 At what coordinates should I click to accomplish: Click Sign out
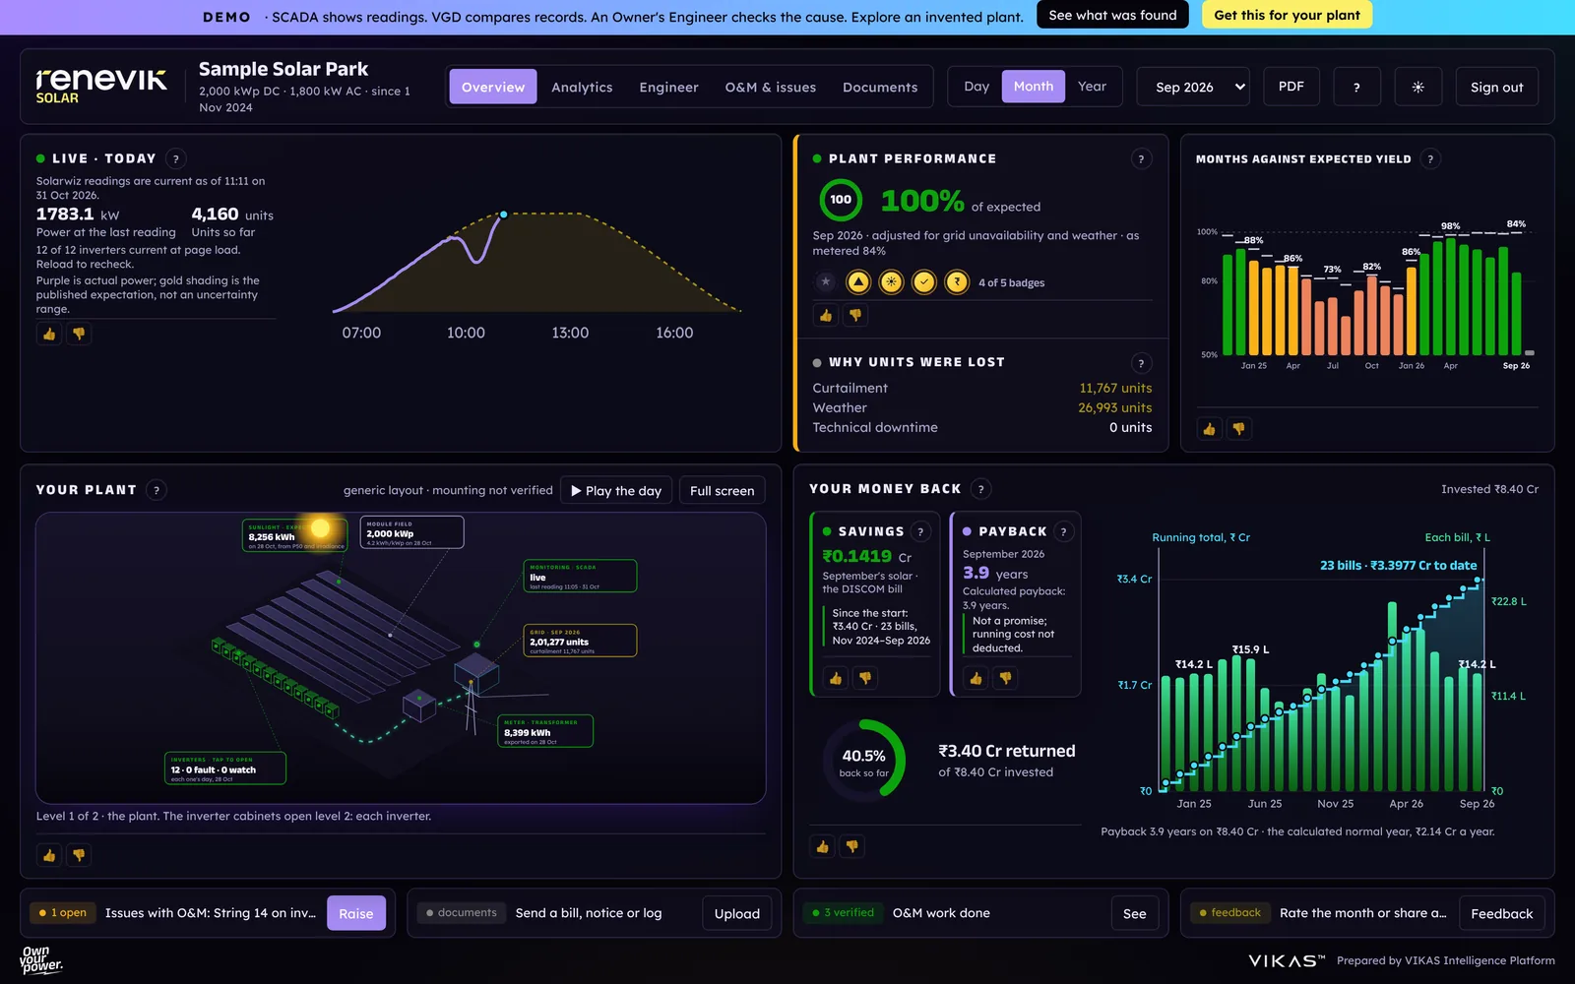1496,87
